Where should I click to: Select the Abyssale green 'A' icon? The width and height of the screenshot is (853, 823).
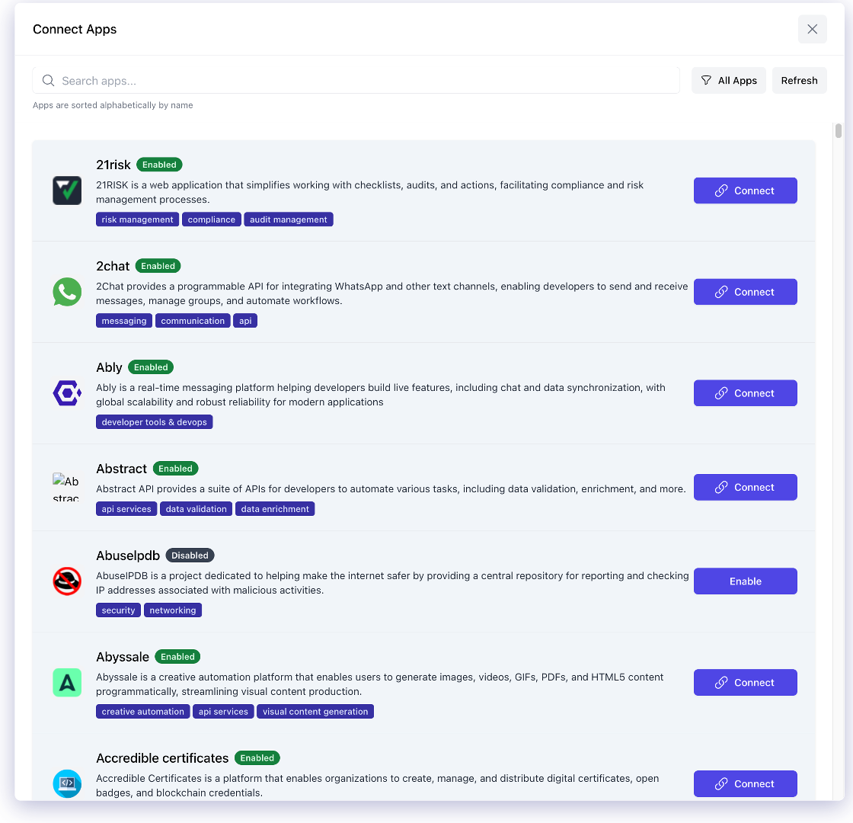(67, 683)
